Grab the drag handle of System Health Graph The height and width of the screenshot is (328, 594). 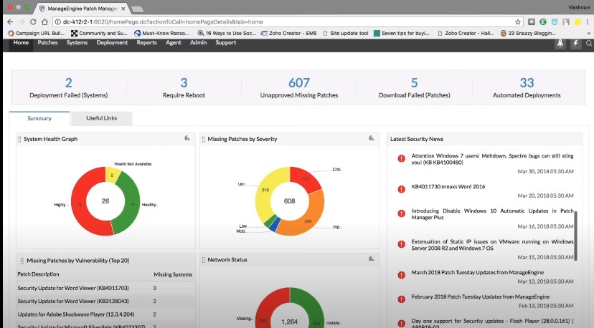(x=19, y=139)
